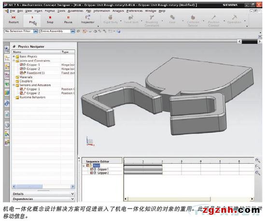This screenshot has height=221, width=266.
Task: Click the Name column header
Action: pyautogui.click(x=36, y=52)
